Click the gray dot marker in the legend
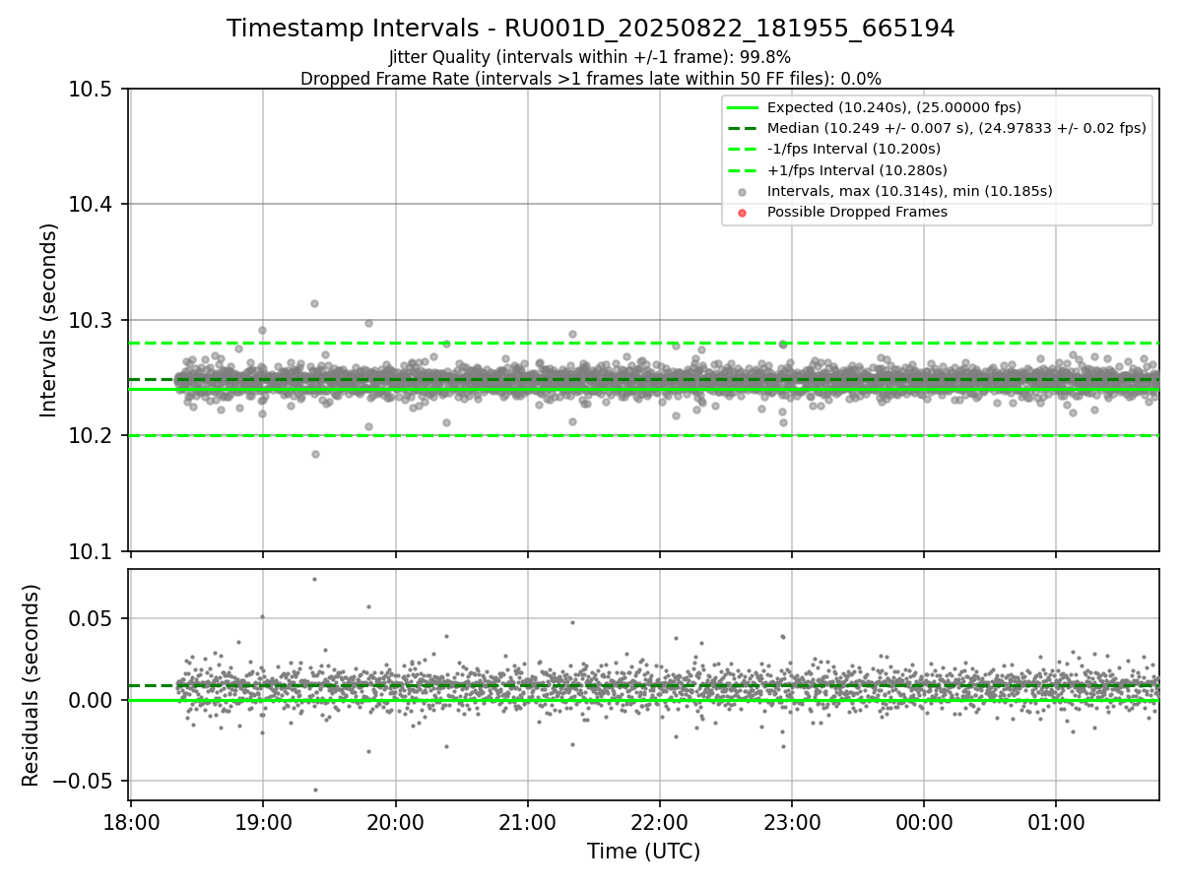1182x886 pixels. 743,191
